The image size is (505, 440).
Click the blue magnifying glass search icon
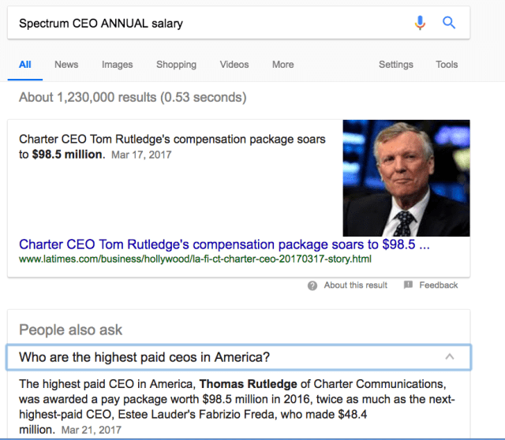coord(449,23)
